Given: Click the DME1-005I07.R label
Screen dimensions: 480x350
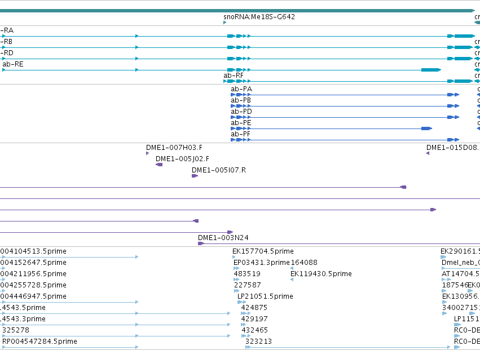Looking at the screenshot, I should point(219,170).
